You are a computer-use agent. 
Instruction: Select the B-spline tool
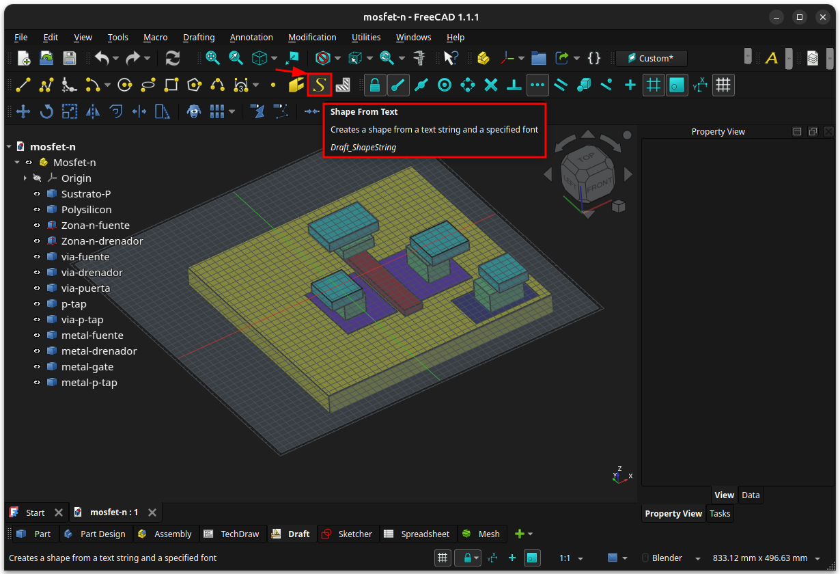coord(218,85)
